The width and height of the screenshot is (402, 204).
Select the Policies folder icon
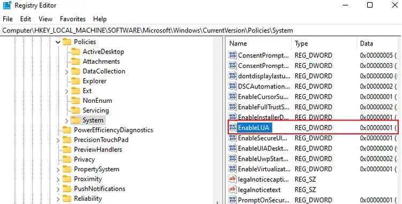click(66, 42)
